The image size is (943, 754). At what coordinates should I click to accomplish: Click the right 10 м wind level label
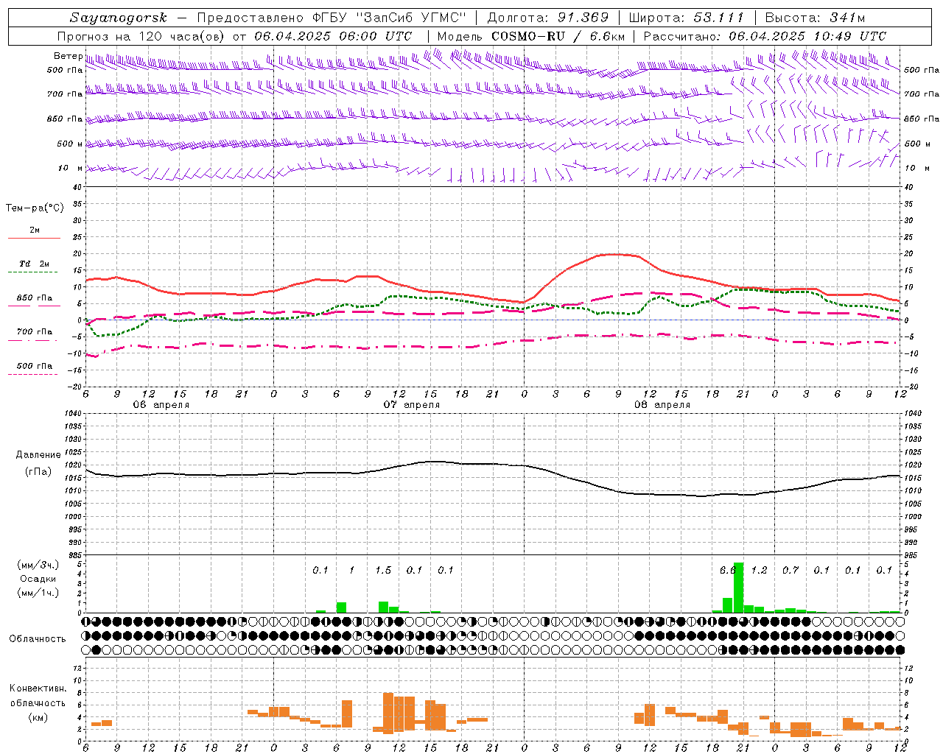click(916, 168)
